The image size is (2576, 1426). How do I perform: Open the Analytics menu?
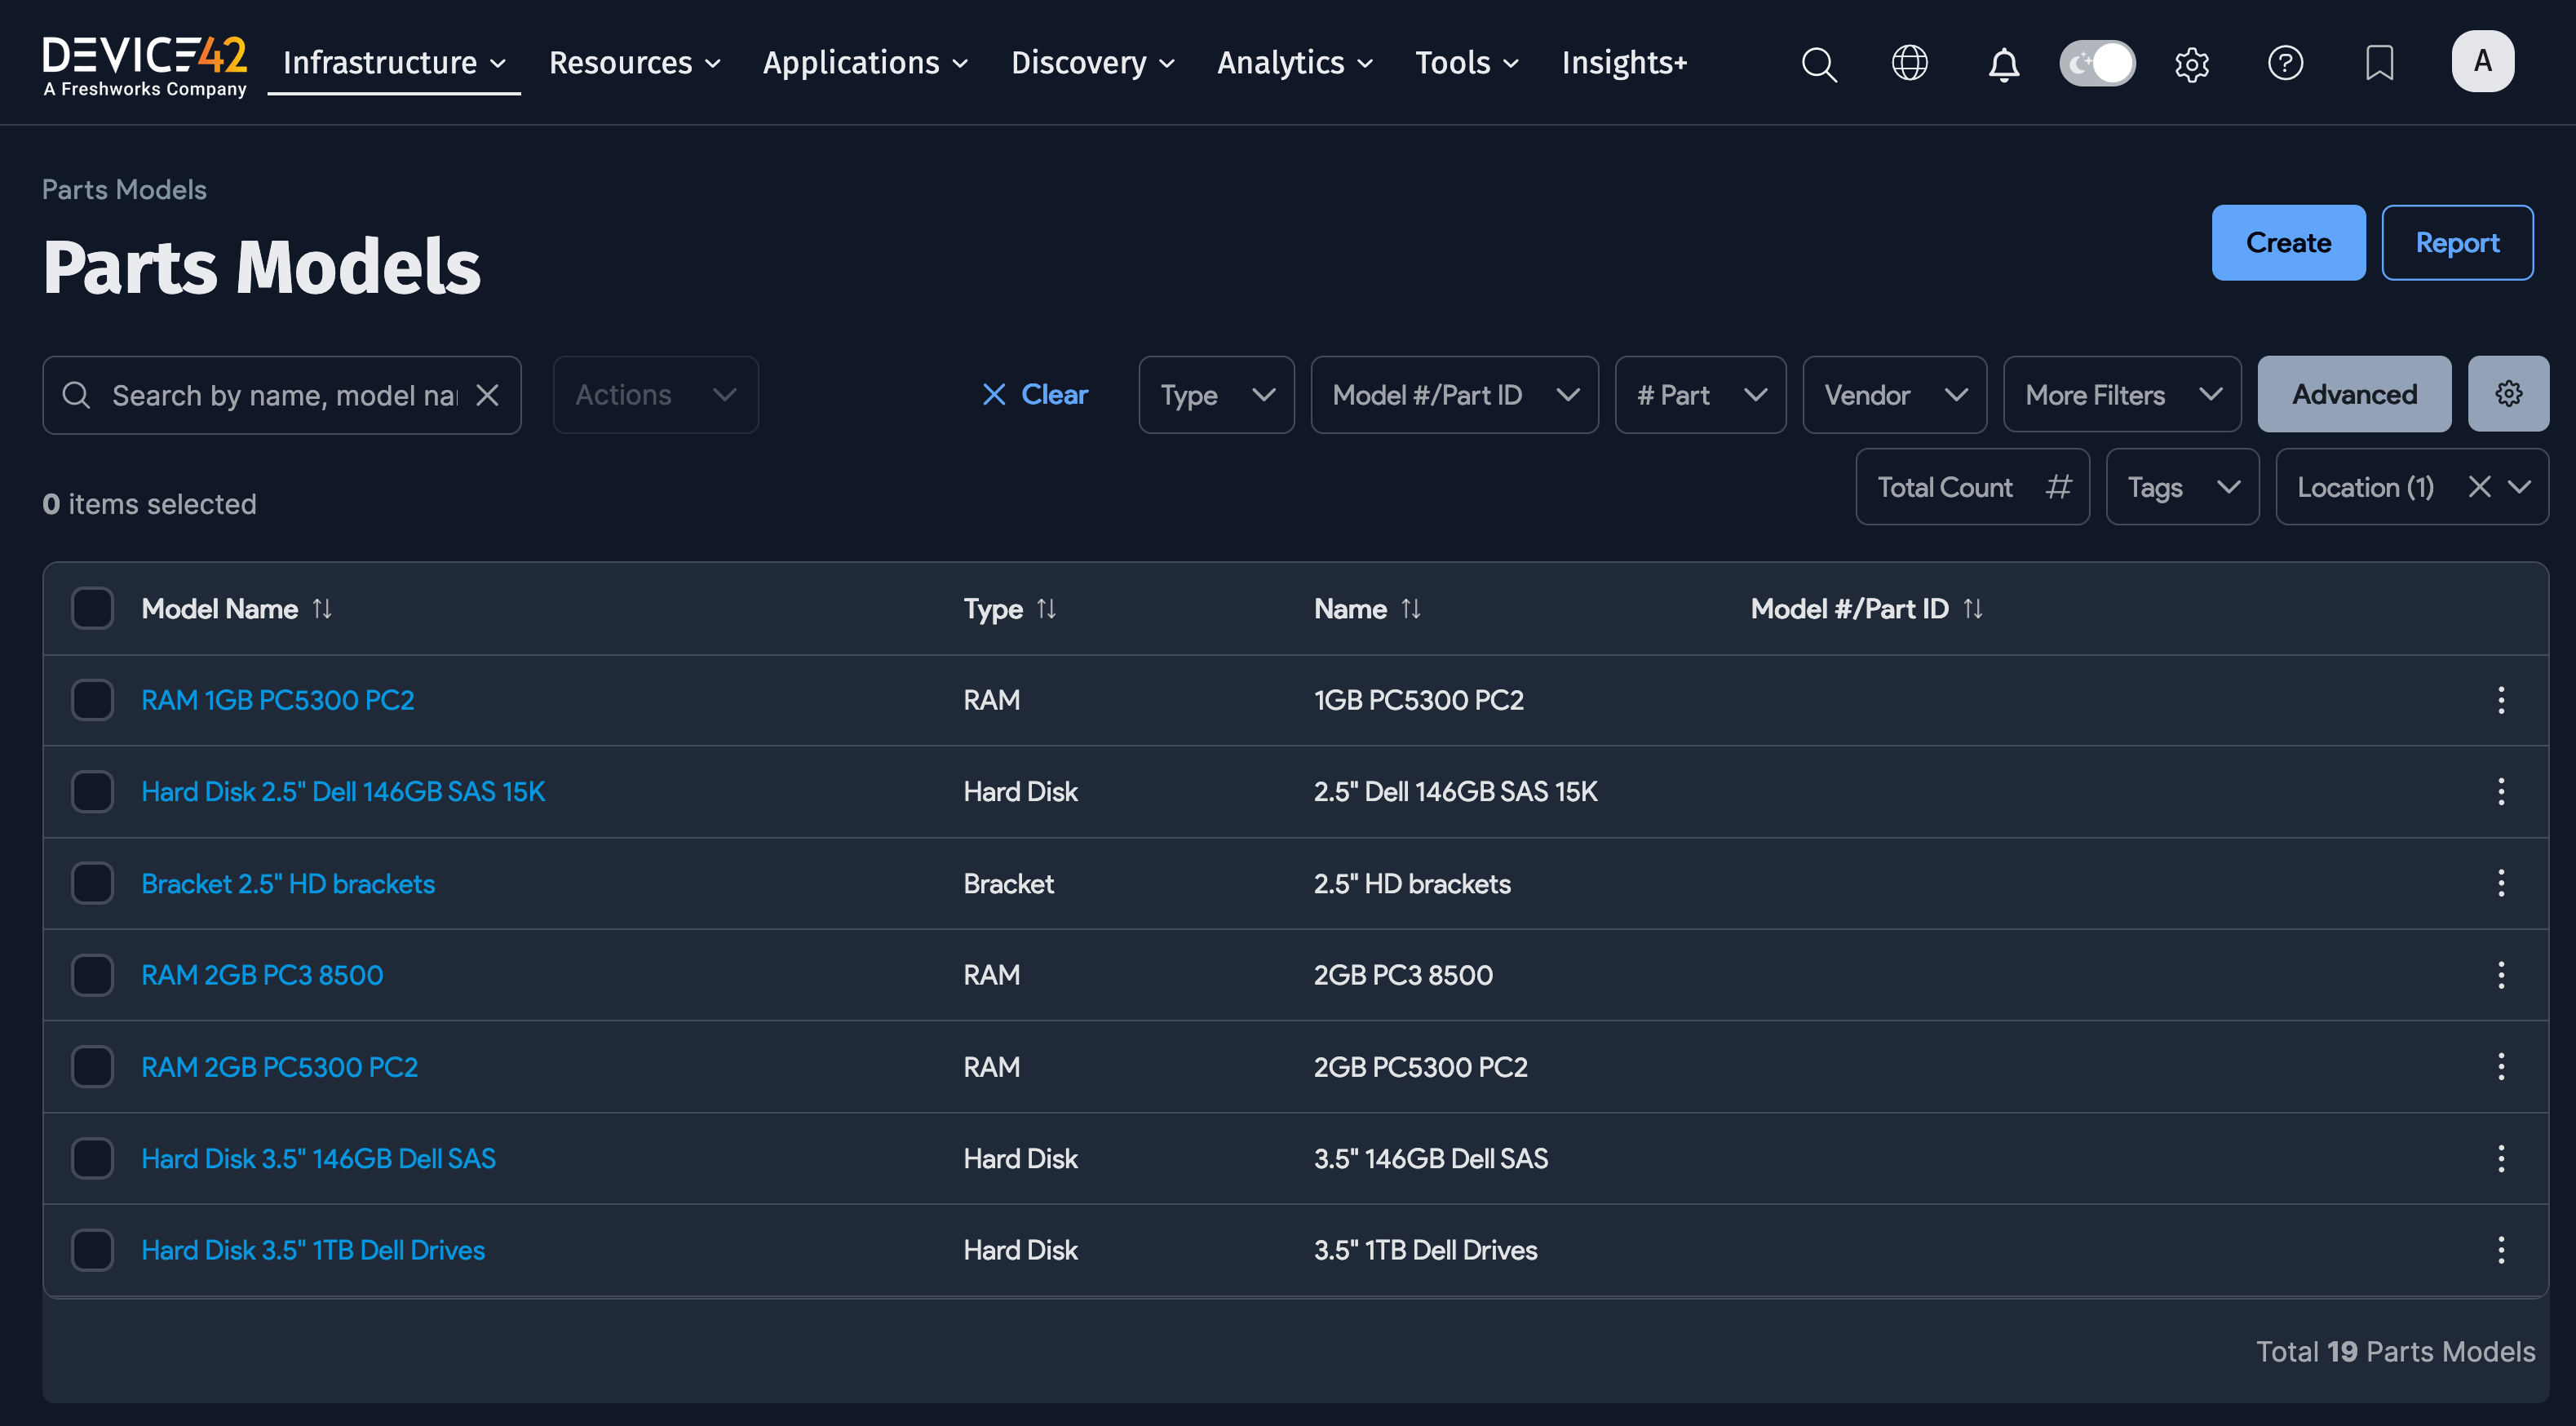tap(1294, 63)
